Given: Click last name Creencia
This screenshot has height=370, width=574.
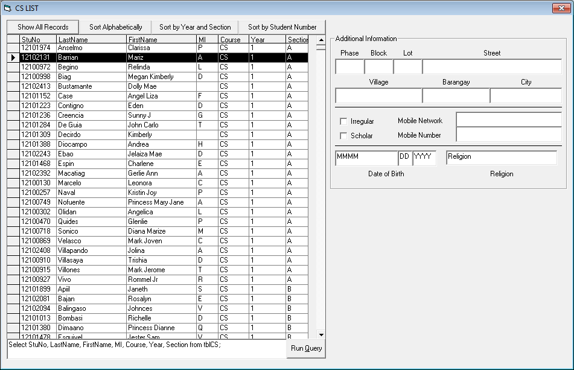Looking at the screenshot, I should (x=92, y=115).
